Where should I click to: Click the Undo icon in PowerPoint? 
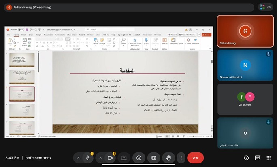pyautogui.click(x=30, y=29)
